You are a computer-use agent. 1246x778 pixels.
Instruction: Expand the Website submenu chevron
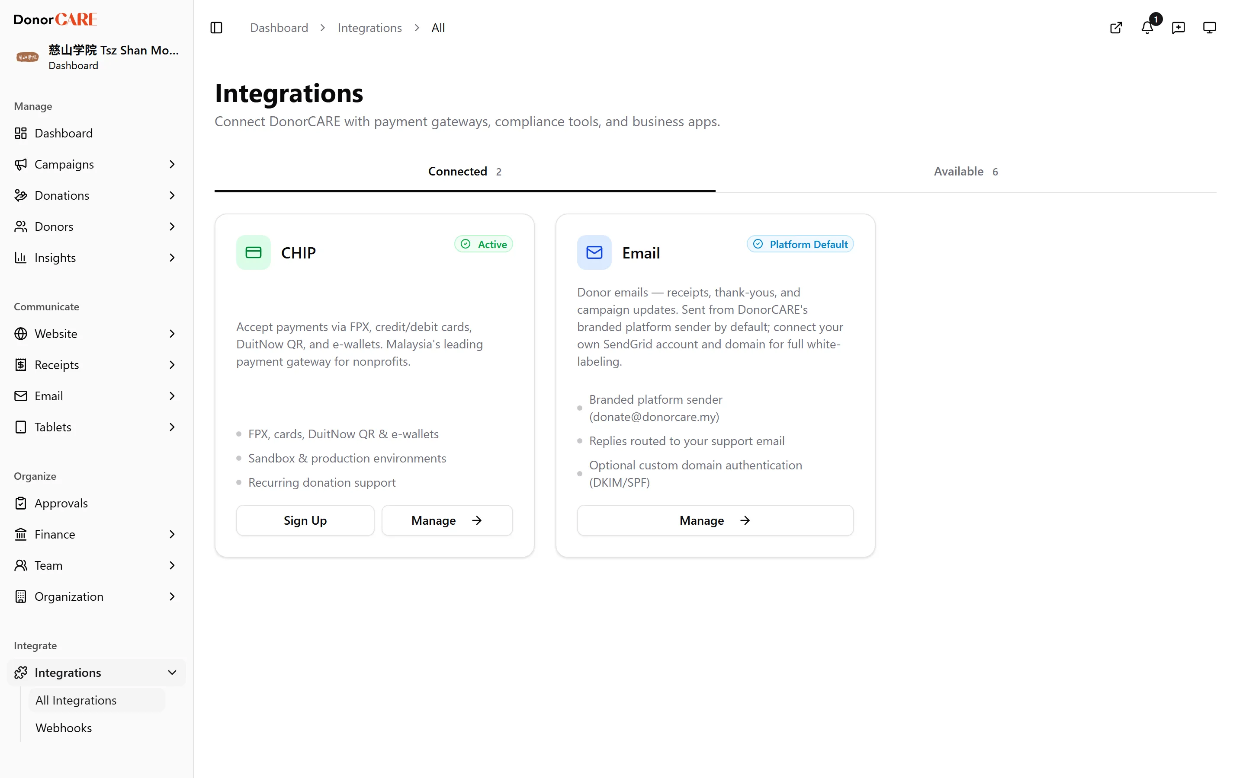click(172, 334)
